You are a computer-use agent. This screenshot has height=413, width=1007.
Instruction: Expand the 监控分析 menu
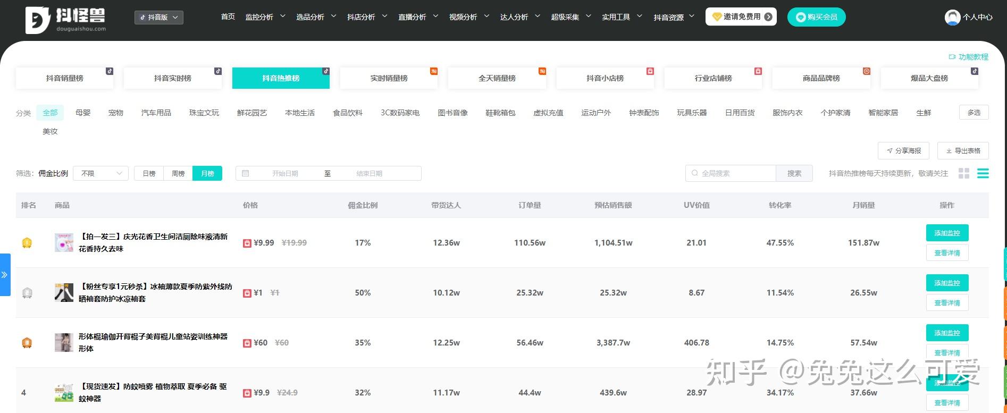[265, 17]
